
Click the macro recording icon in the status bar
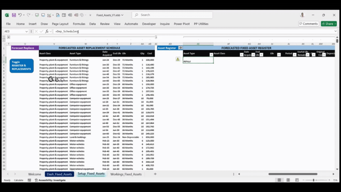[x=29, y=180]
